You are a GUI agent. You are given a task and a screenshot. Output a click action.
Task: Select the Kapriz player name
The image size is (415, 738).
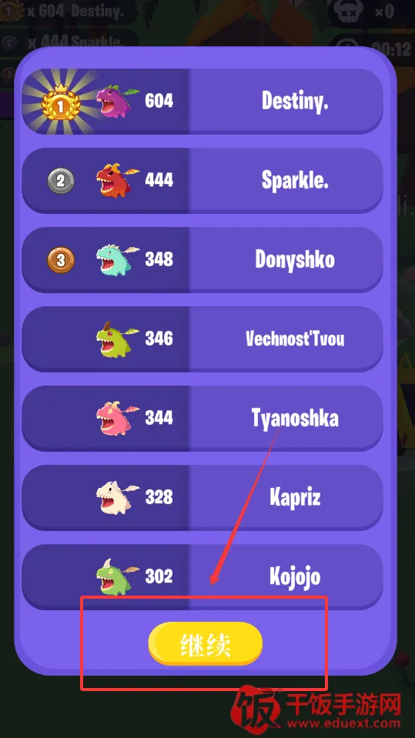295,497
